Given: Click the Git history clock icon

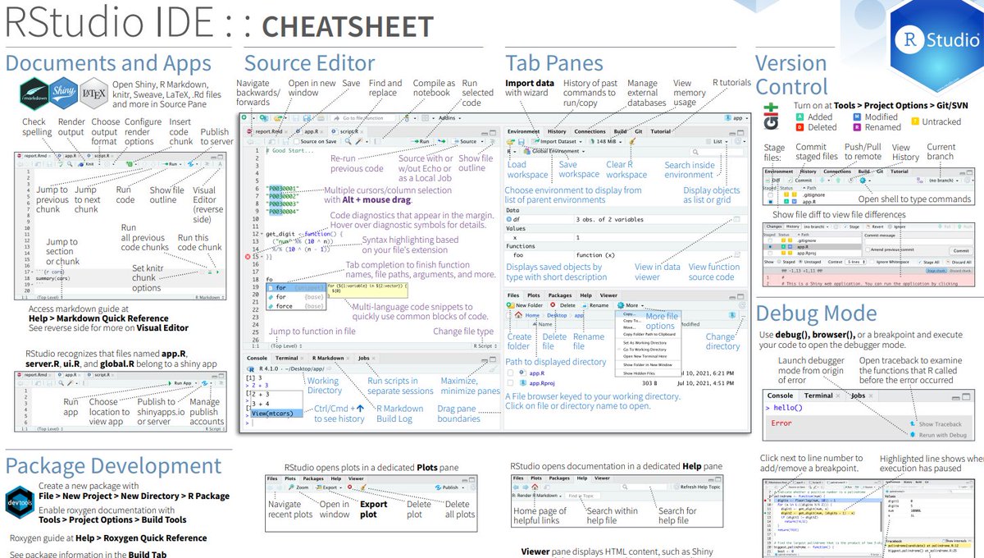Looking at the screenshot, I should pos(850,181).
